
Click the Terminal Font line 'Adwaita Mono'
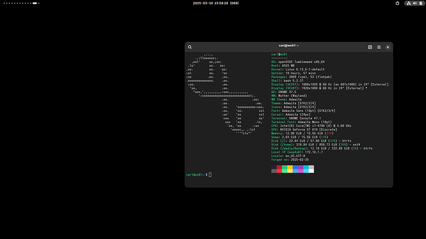(301, 122)
